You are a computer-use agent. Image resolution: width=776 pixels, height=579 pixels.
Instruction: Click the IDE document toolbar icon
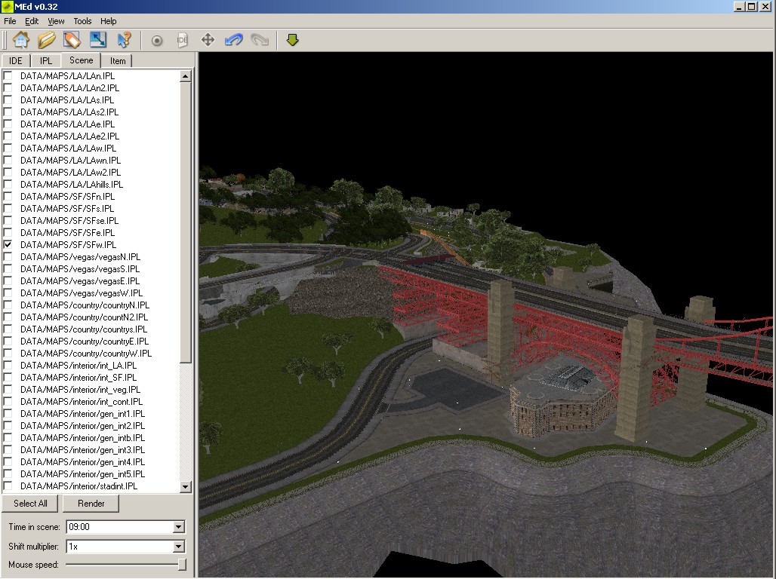[182, 40]
